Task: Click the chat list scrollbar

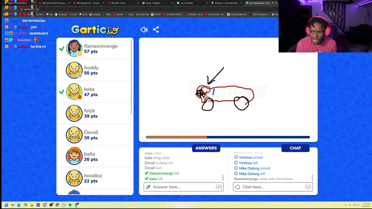Action: coord(312,177)
